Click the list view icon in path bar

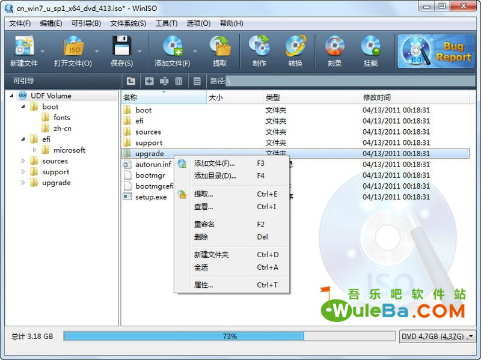pos(197,81)
